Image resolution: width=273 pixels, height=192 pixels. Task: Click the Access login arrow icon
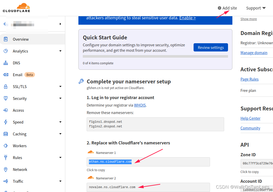6,110
